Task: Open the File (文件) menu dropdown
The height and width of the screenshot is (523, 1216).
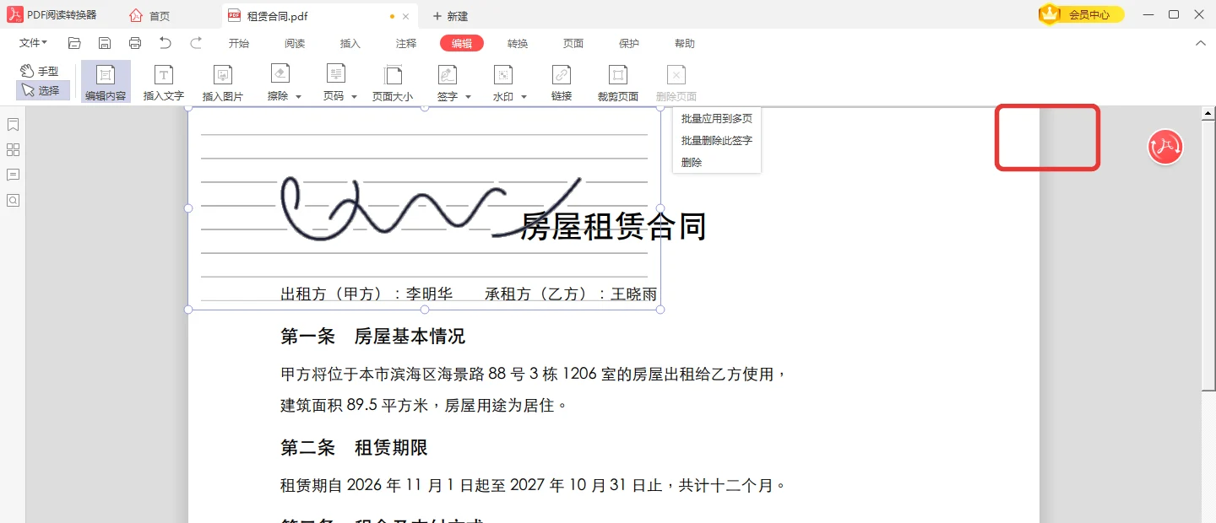Action: point(34,43)
